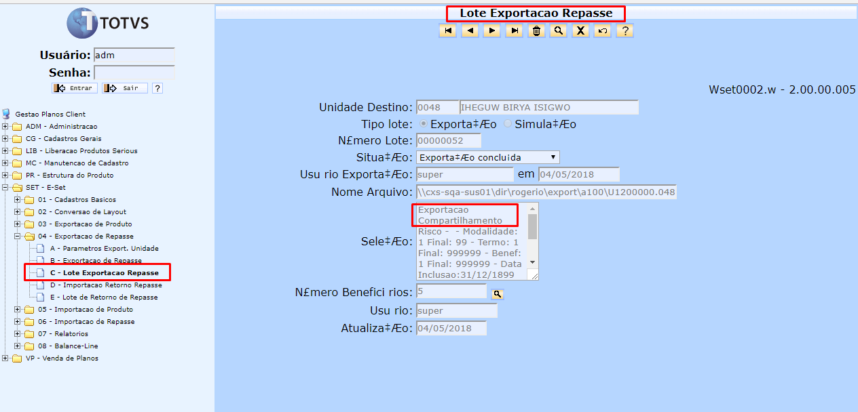Go to the first record button
858x412 pixels.
447,30
